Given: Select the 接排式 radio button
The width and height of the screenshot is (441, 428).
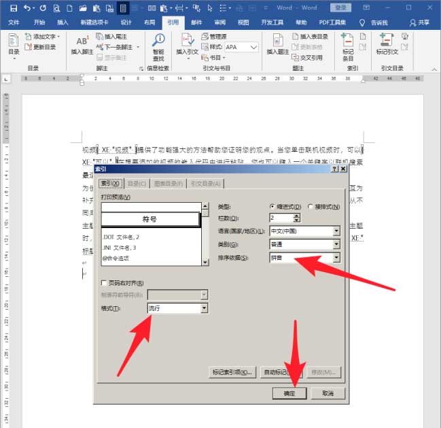Looking at the screenshot, I should point(311,206).
